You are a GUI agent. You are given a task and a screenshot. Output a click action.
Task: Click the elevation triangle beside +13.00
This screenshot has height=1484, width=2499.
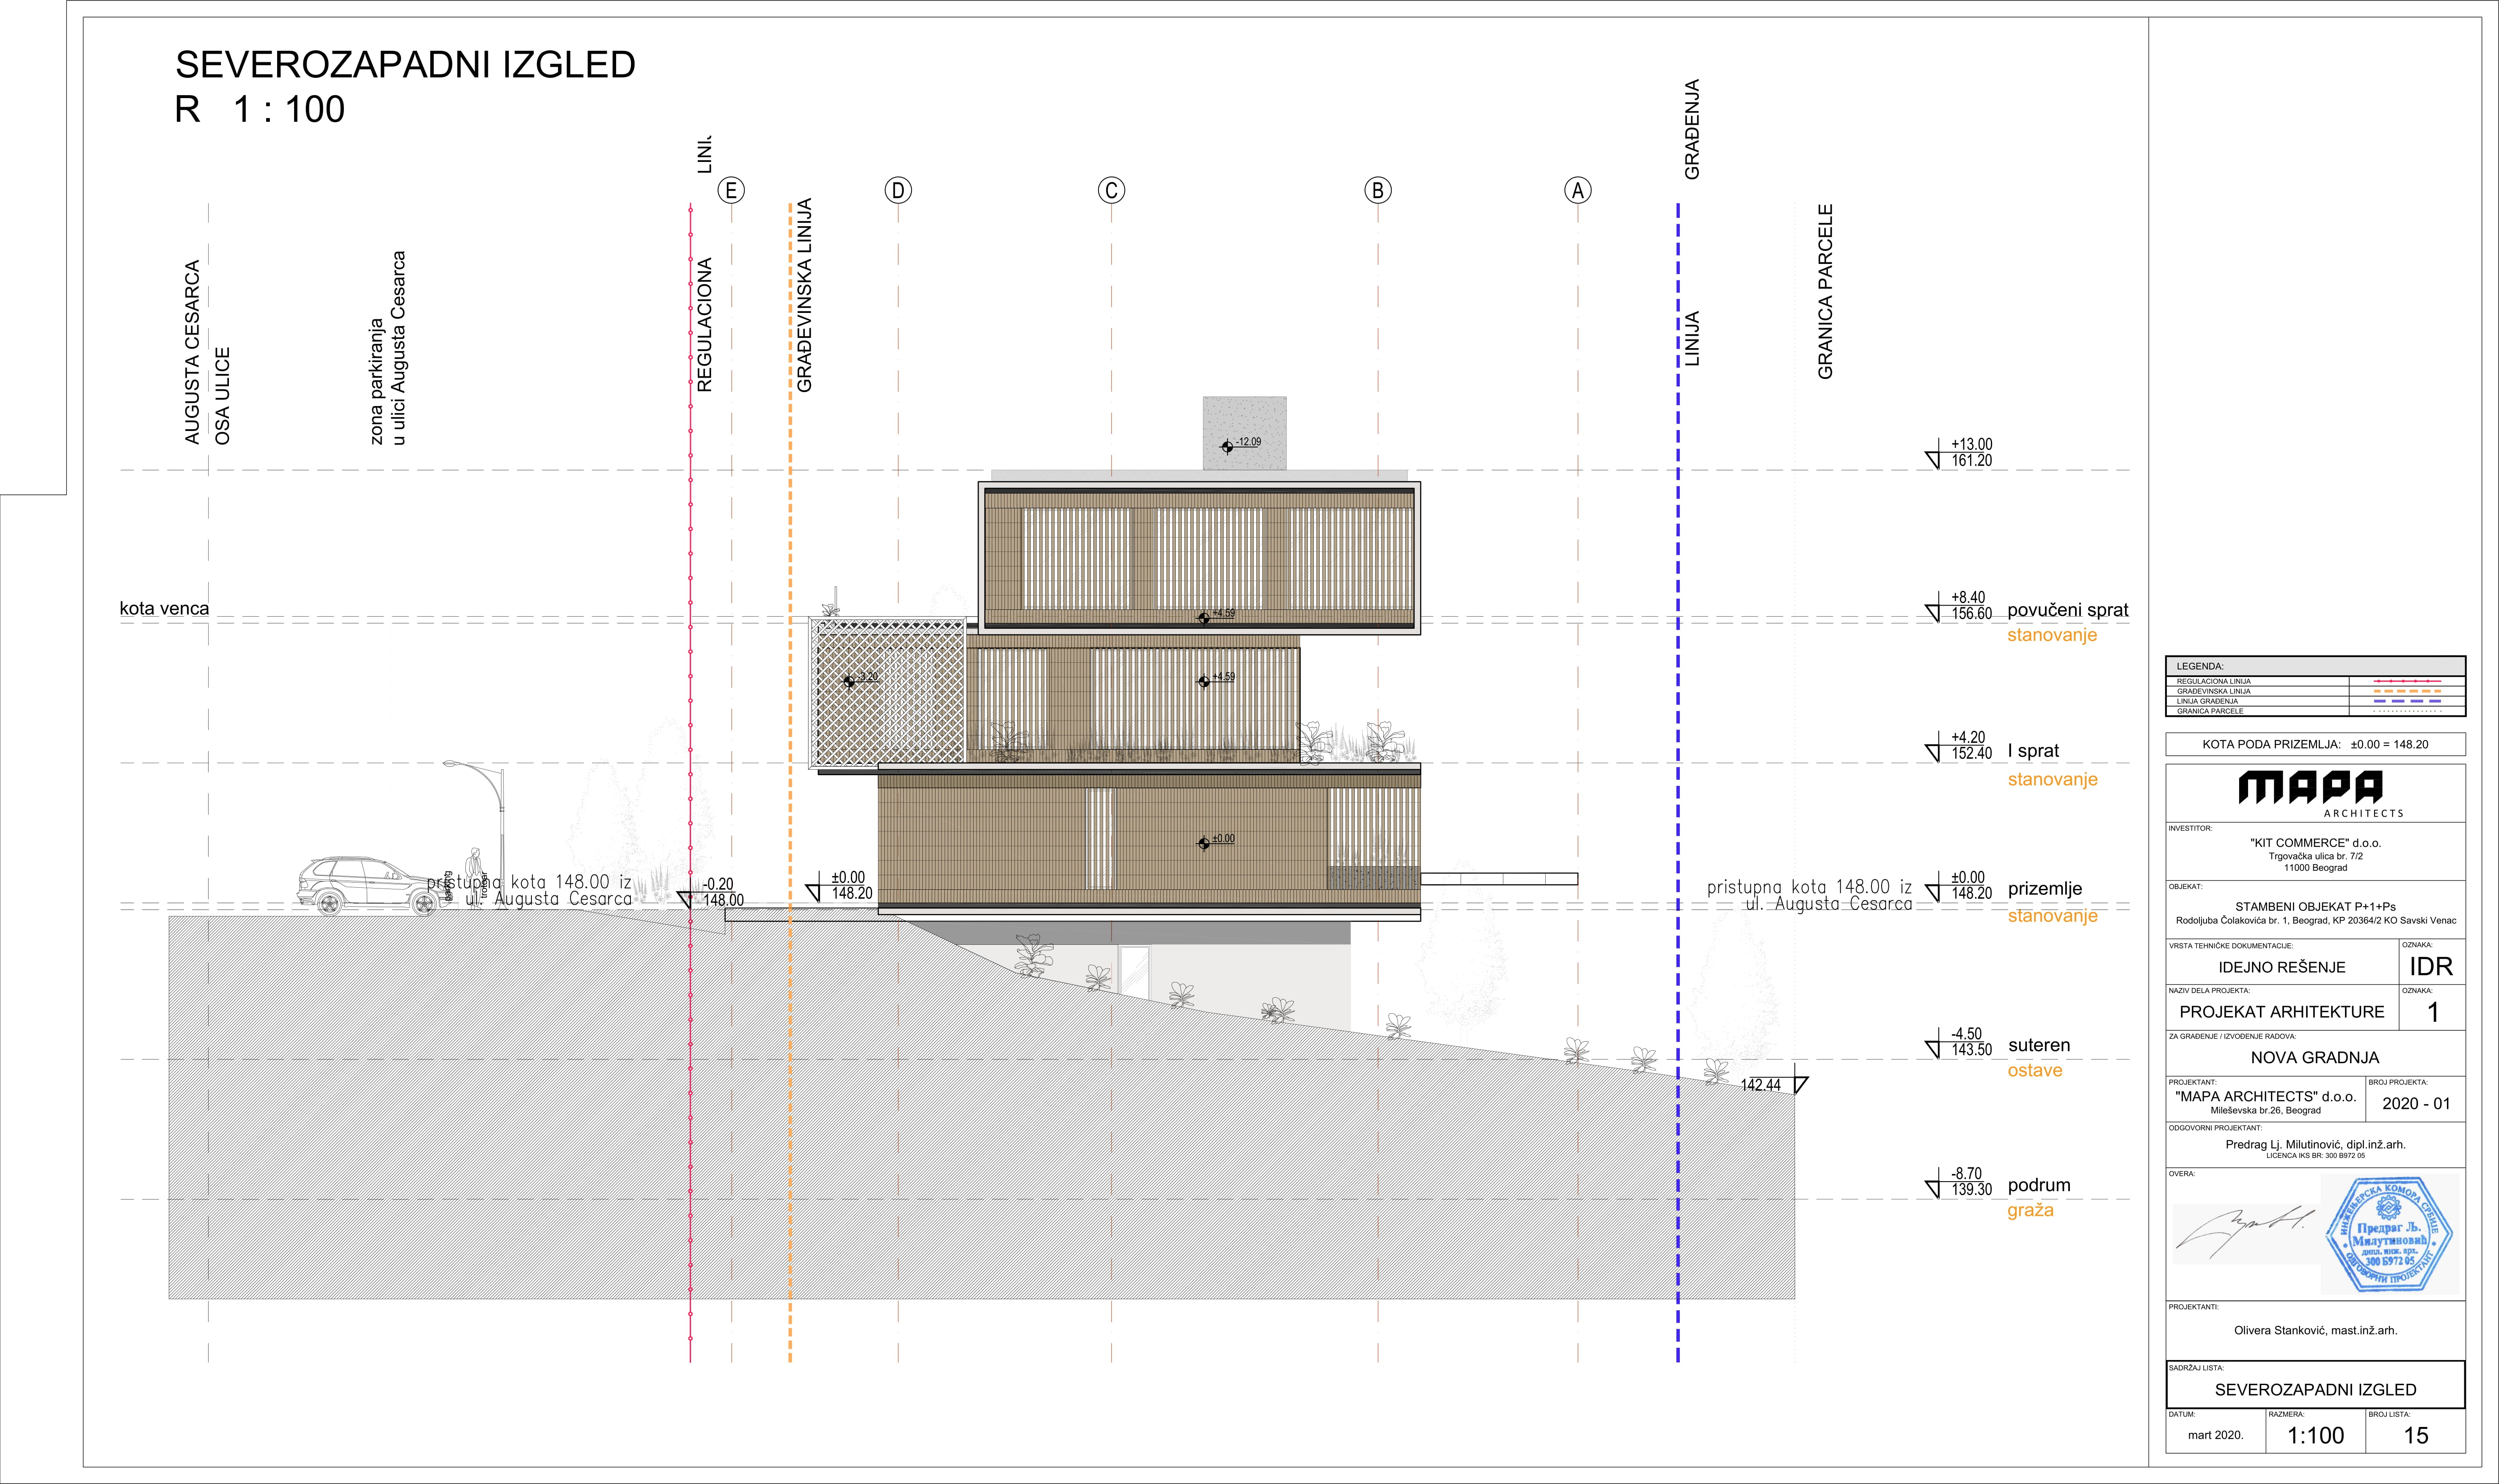click(x=1933, y=460)
